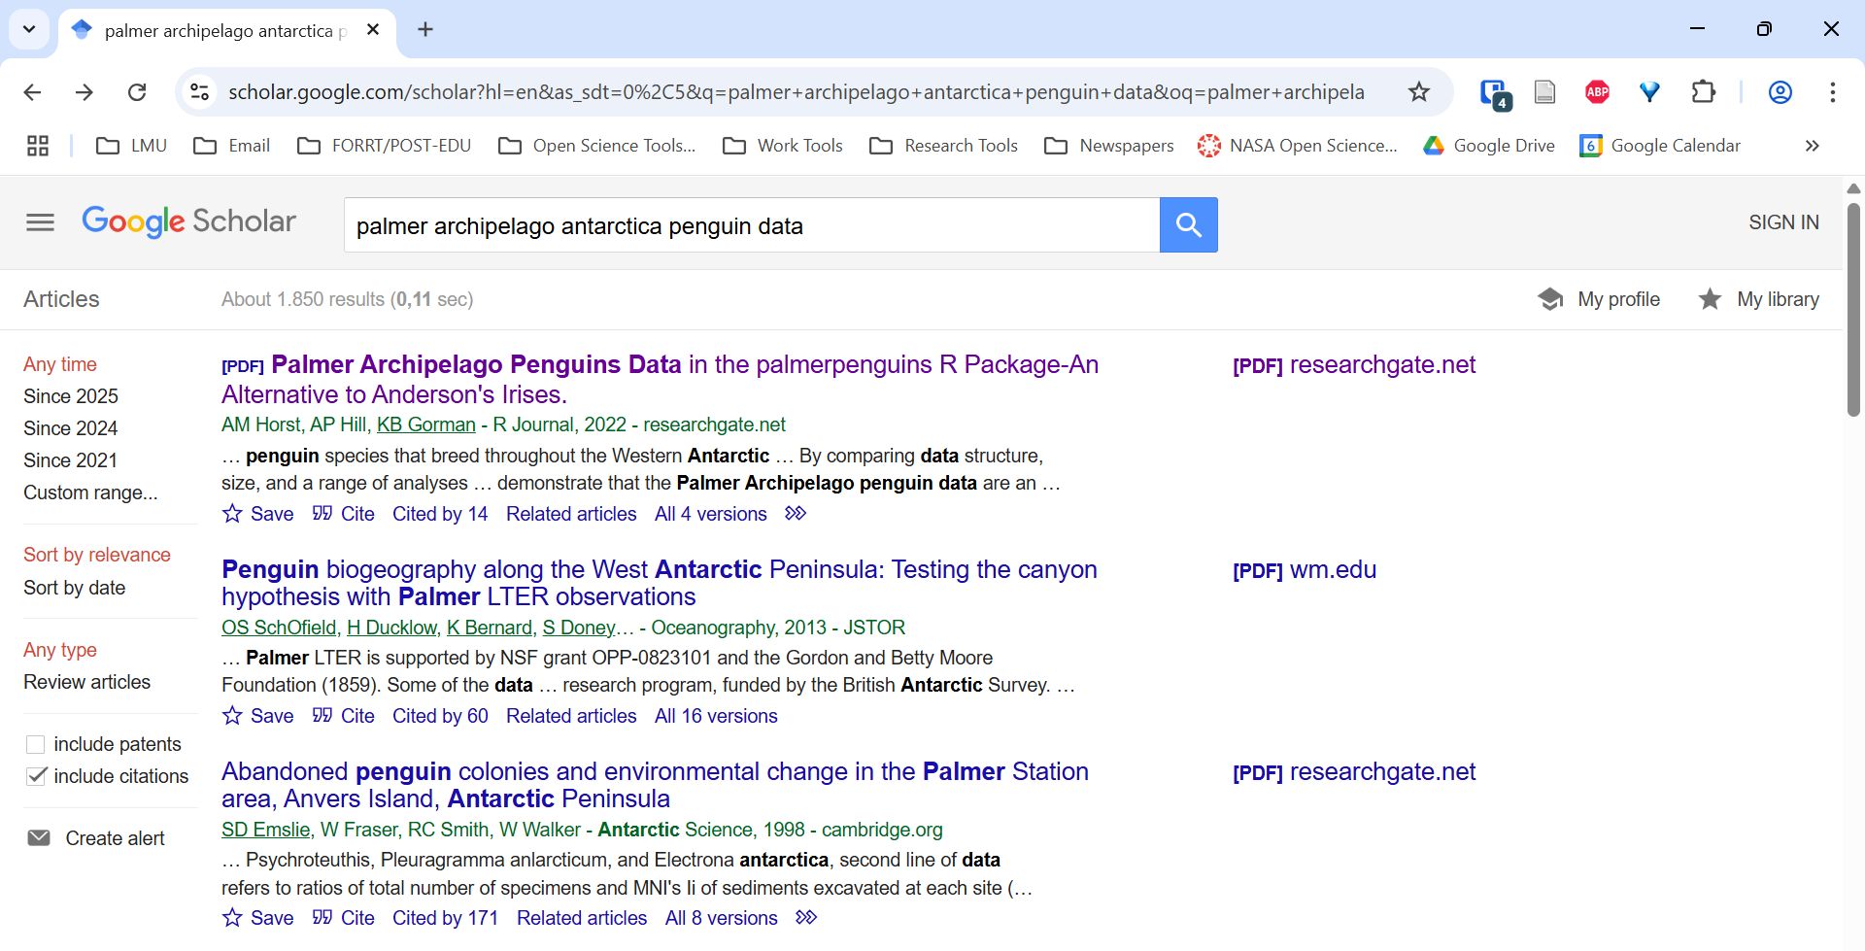The height and width of the screenshot is (951, 1865).
Task: Open Palmer Archipelago Penguins Data article
Action: [661, 379]
